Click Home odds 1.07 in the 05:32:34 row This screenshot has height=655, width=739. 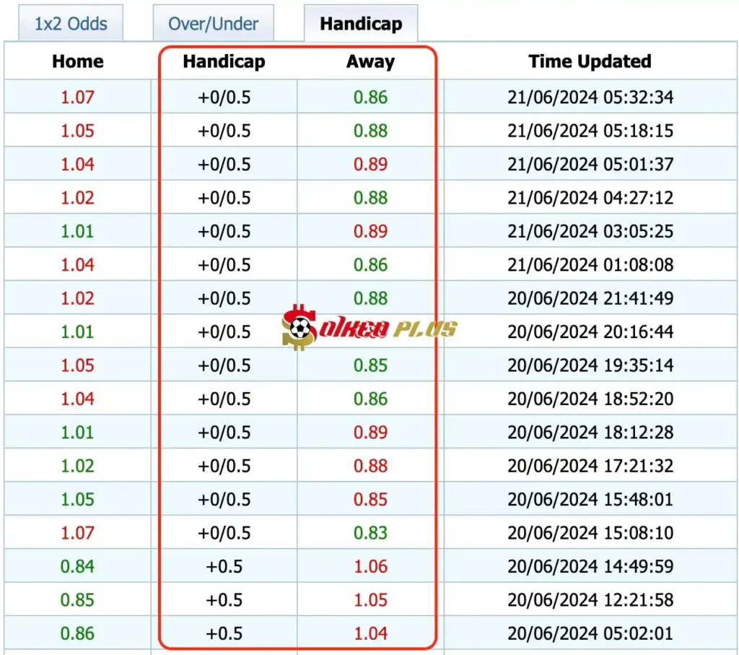(x=77, y=97)
